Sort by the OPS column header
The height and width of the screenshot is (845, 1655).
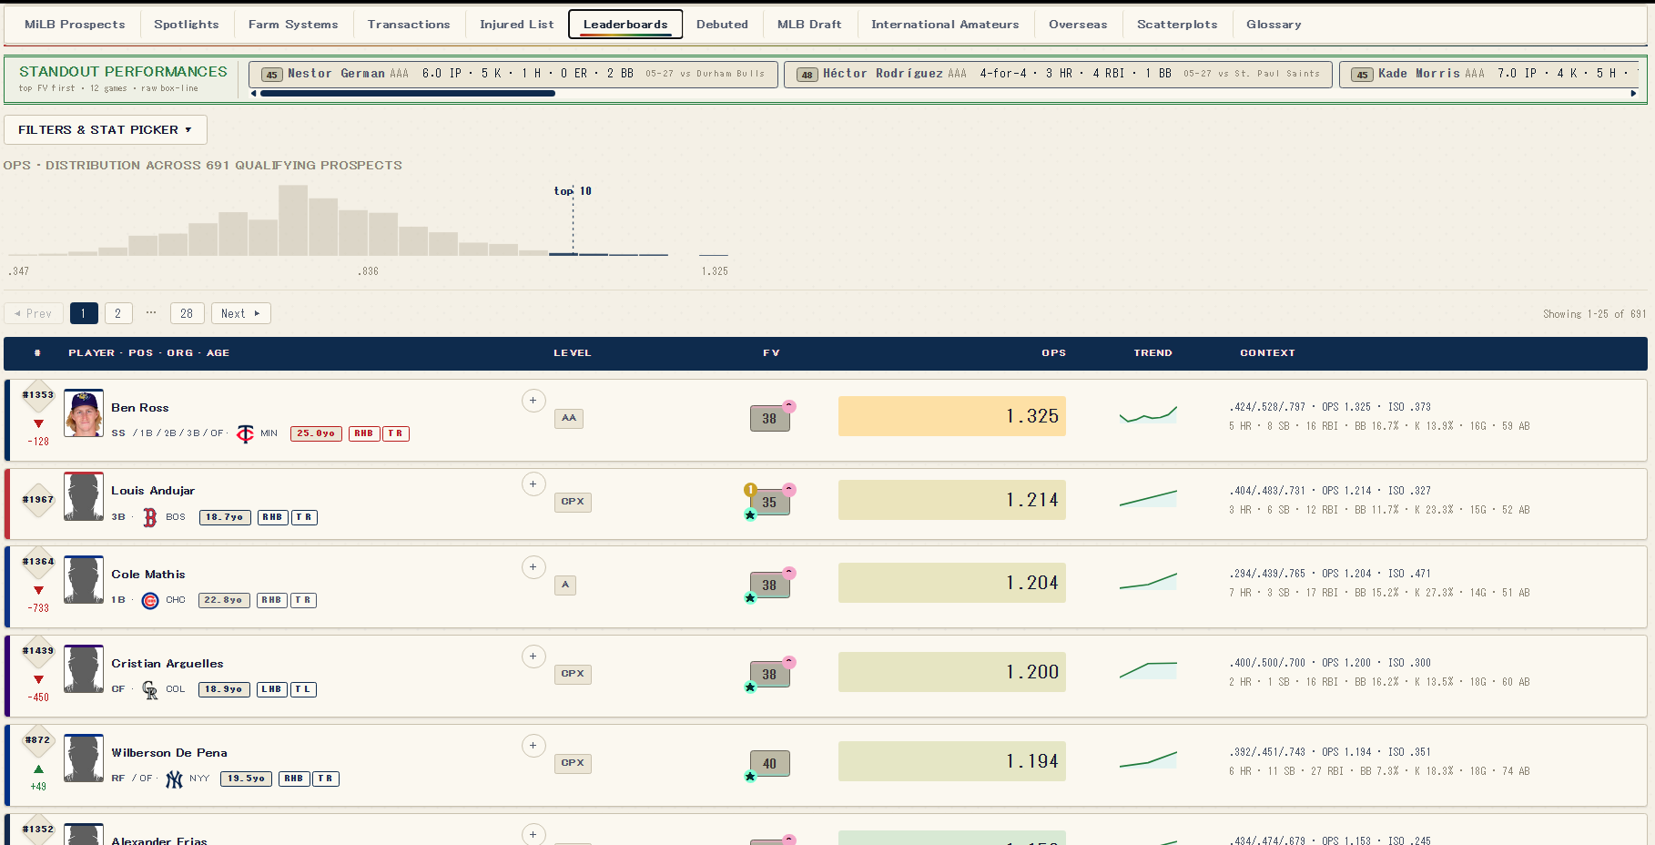[1053, 353]
